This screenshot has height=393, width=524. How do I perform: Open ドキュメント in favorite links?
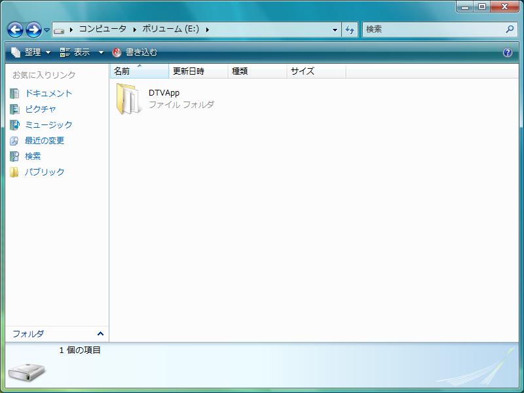(48, 94)
